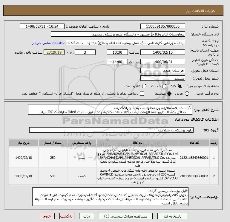
Task: Click the response time field 10:30
Action: (117, 52)
